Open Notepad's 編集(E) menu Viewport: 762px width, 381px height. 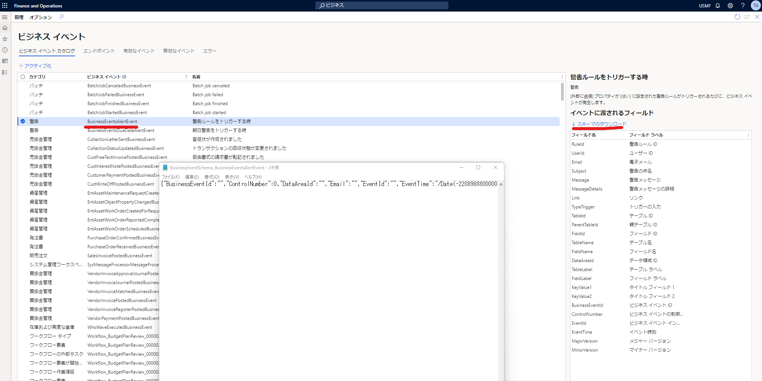tap(192, 177)
